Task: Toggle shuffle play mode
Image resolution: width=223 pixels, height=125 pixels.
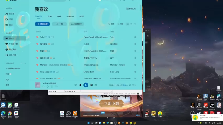Action: [x=76, y=85]
